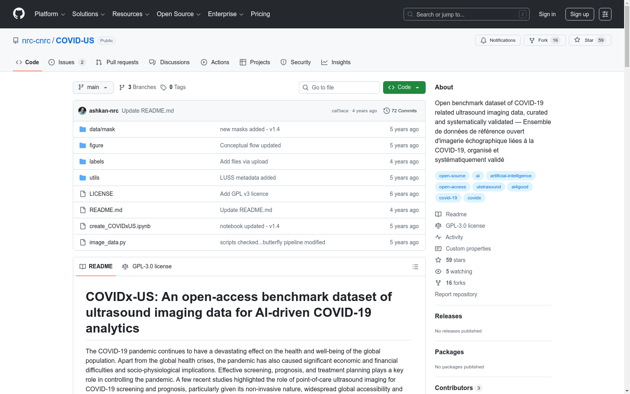The image size is (630, 394).
Task: Open the command palette icon in header
Action: [x=605, y=14]
